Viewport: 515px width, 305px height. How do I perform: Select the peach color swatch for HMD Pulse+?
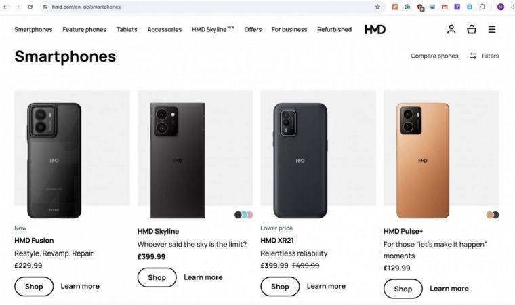tap(489, 215)
